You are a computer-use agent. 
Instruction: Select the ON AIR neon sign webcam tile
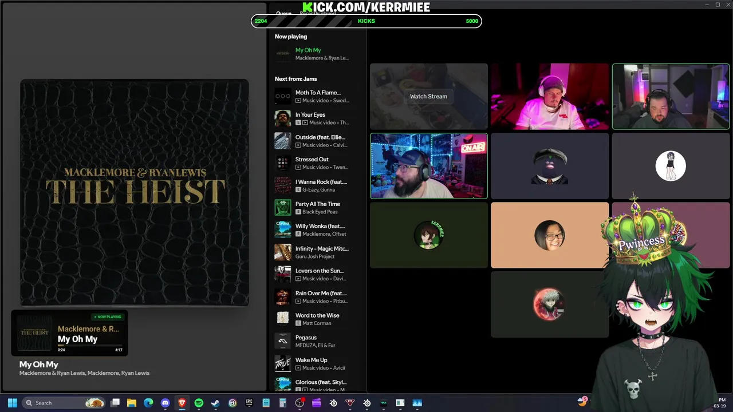(x=429, y=166)
